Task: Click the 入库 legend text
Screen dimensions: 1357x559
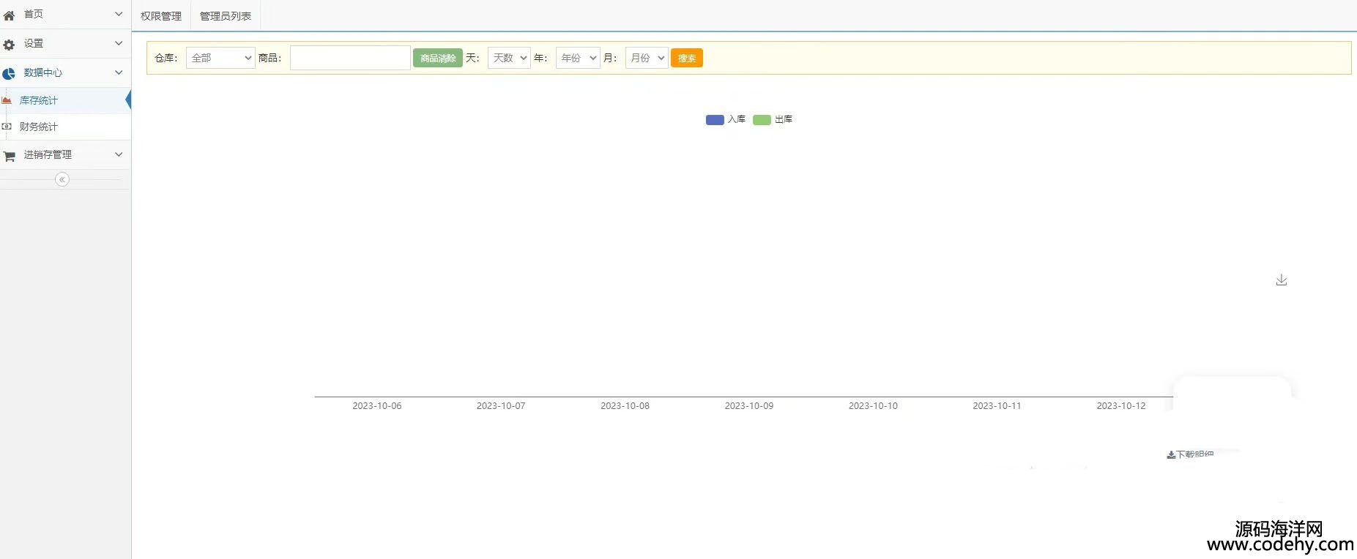Action: click(737, 119)
